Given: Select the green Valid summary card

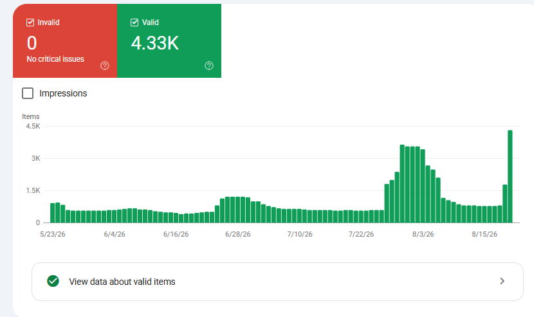Looking at the screenshot, I should [169, 41].
